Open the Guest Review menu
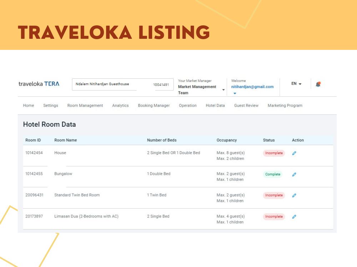This screenshot has width=357, height=267. click(x=246, y=105)
